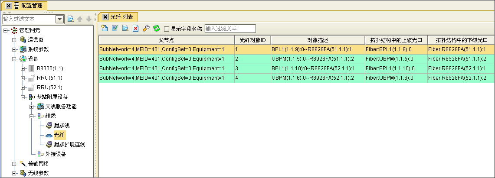Select the 基站附属设备 tree item label
This screenshot has width=495, height=178.
coord(52,97)
